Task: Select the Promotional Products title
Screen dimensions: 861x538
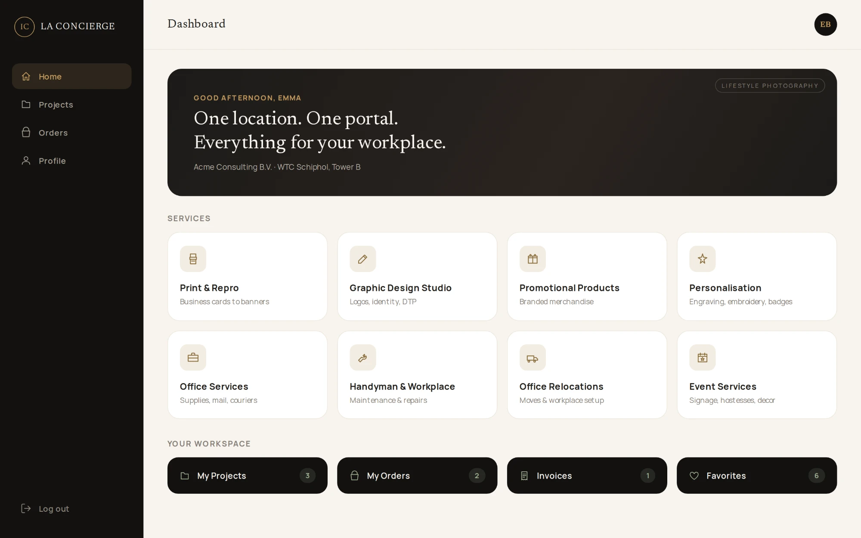Action: (x=569, y=288)
